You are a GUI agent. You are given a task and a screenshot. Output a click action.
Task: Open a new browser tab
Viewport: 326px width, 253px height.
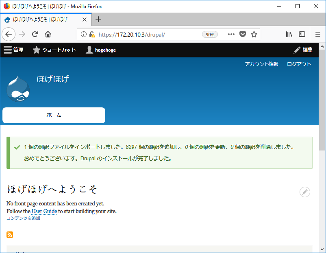[x=98, y=20]
